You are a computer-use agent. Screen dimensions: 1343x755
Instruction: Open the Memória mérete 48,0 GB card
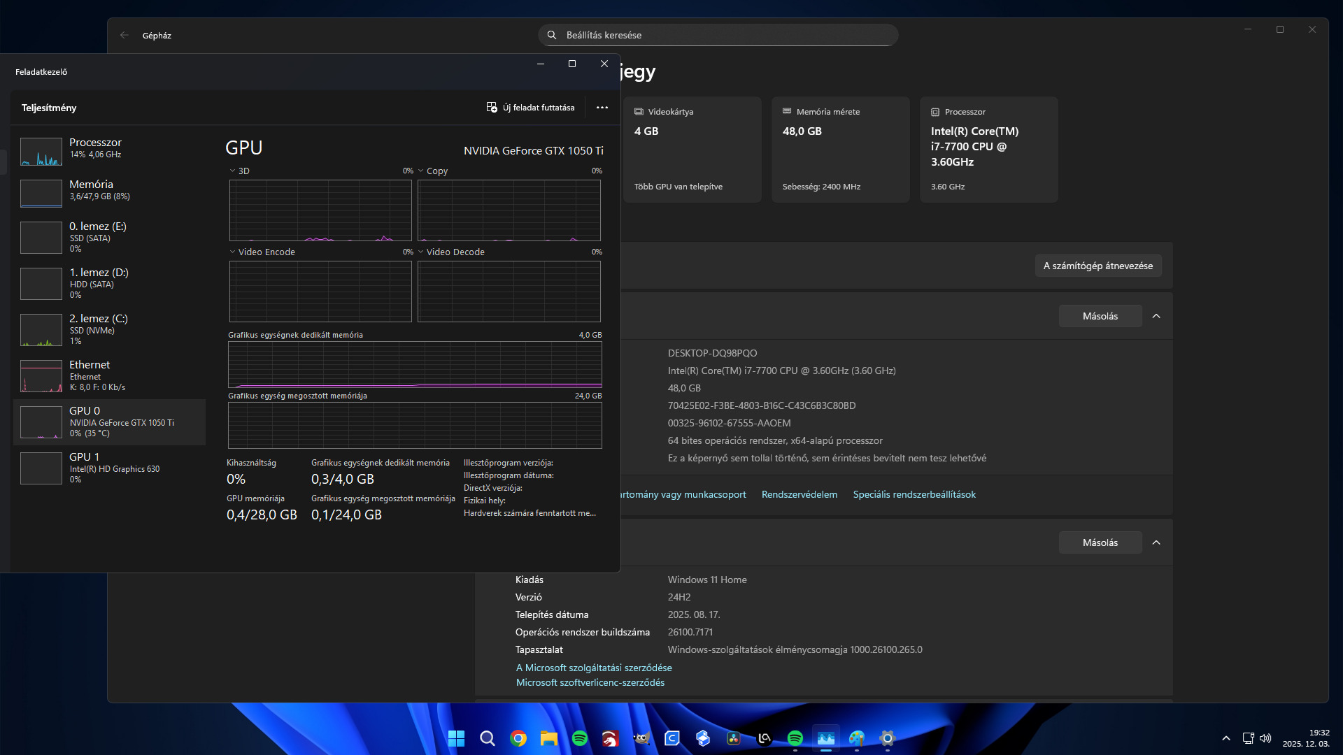(x=841, y=150)
